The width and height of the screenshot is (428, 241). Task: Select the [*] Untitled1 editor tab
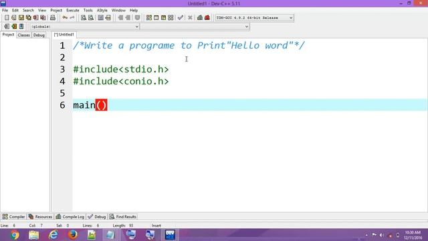point(64,35)
